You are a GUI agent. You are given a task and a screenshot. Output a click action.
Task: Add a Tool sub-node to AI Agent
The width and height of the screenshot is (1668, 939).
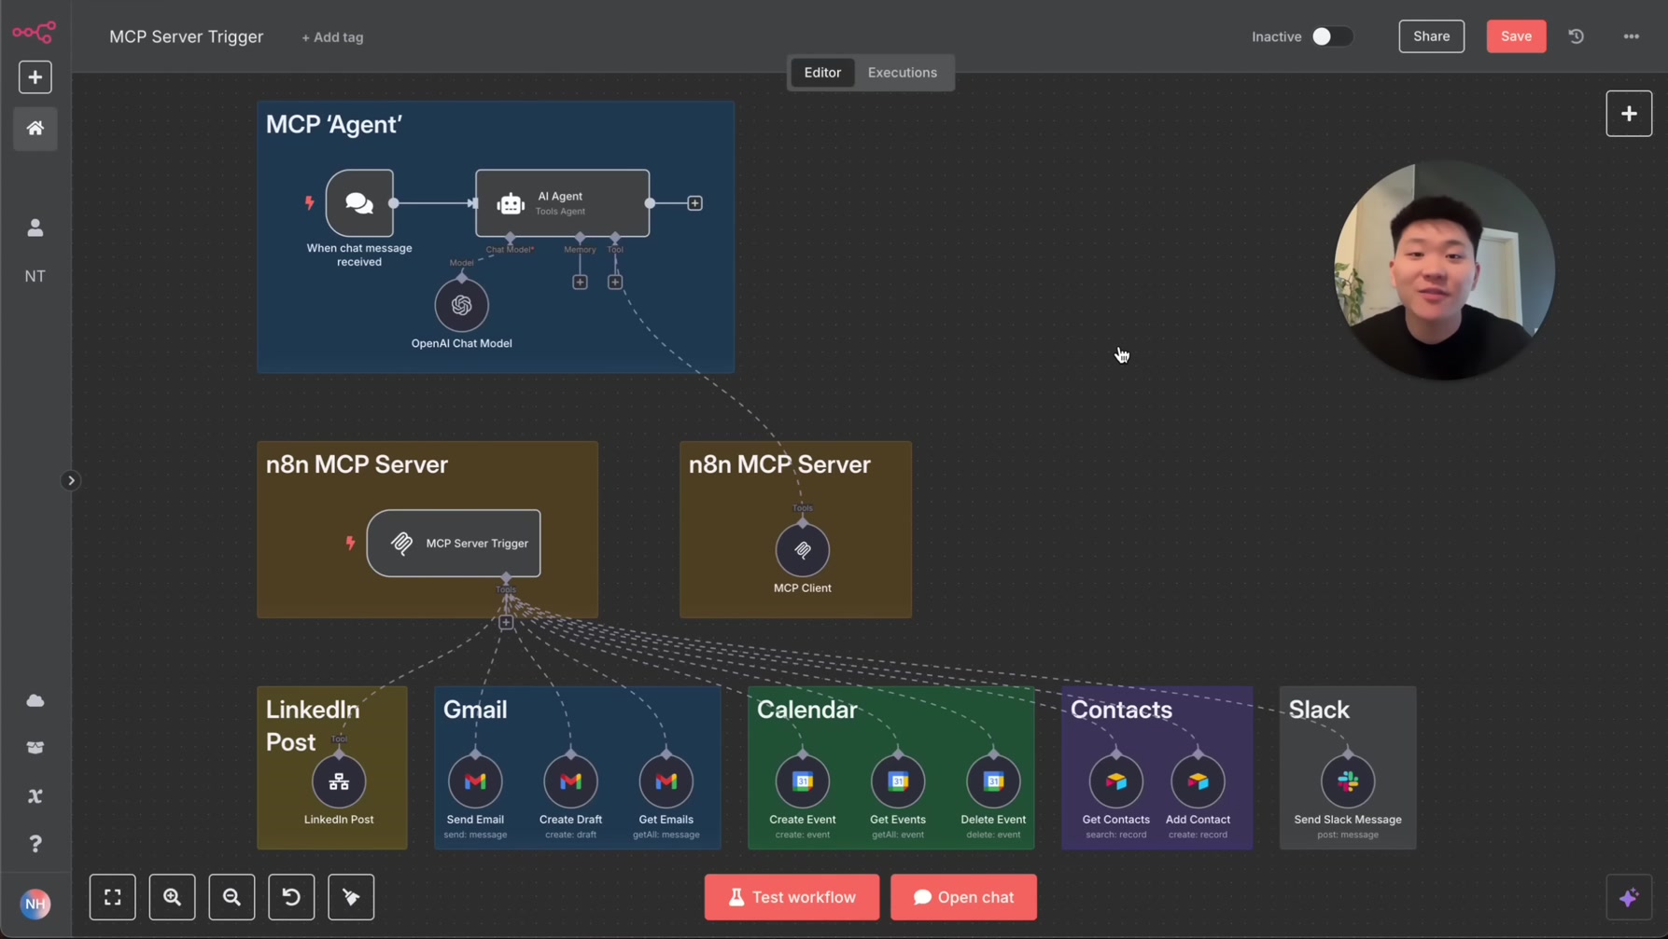tap(615, 282)
